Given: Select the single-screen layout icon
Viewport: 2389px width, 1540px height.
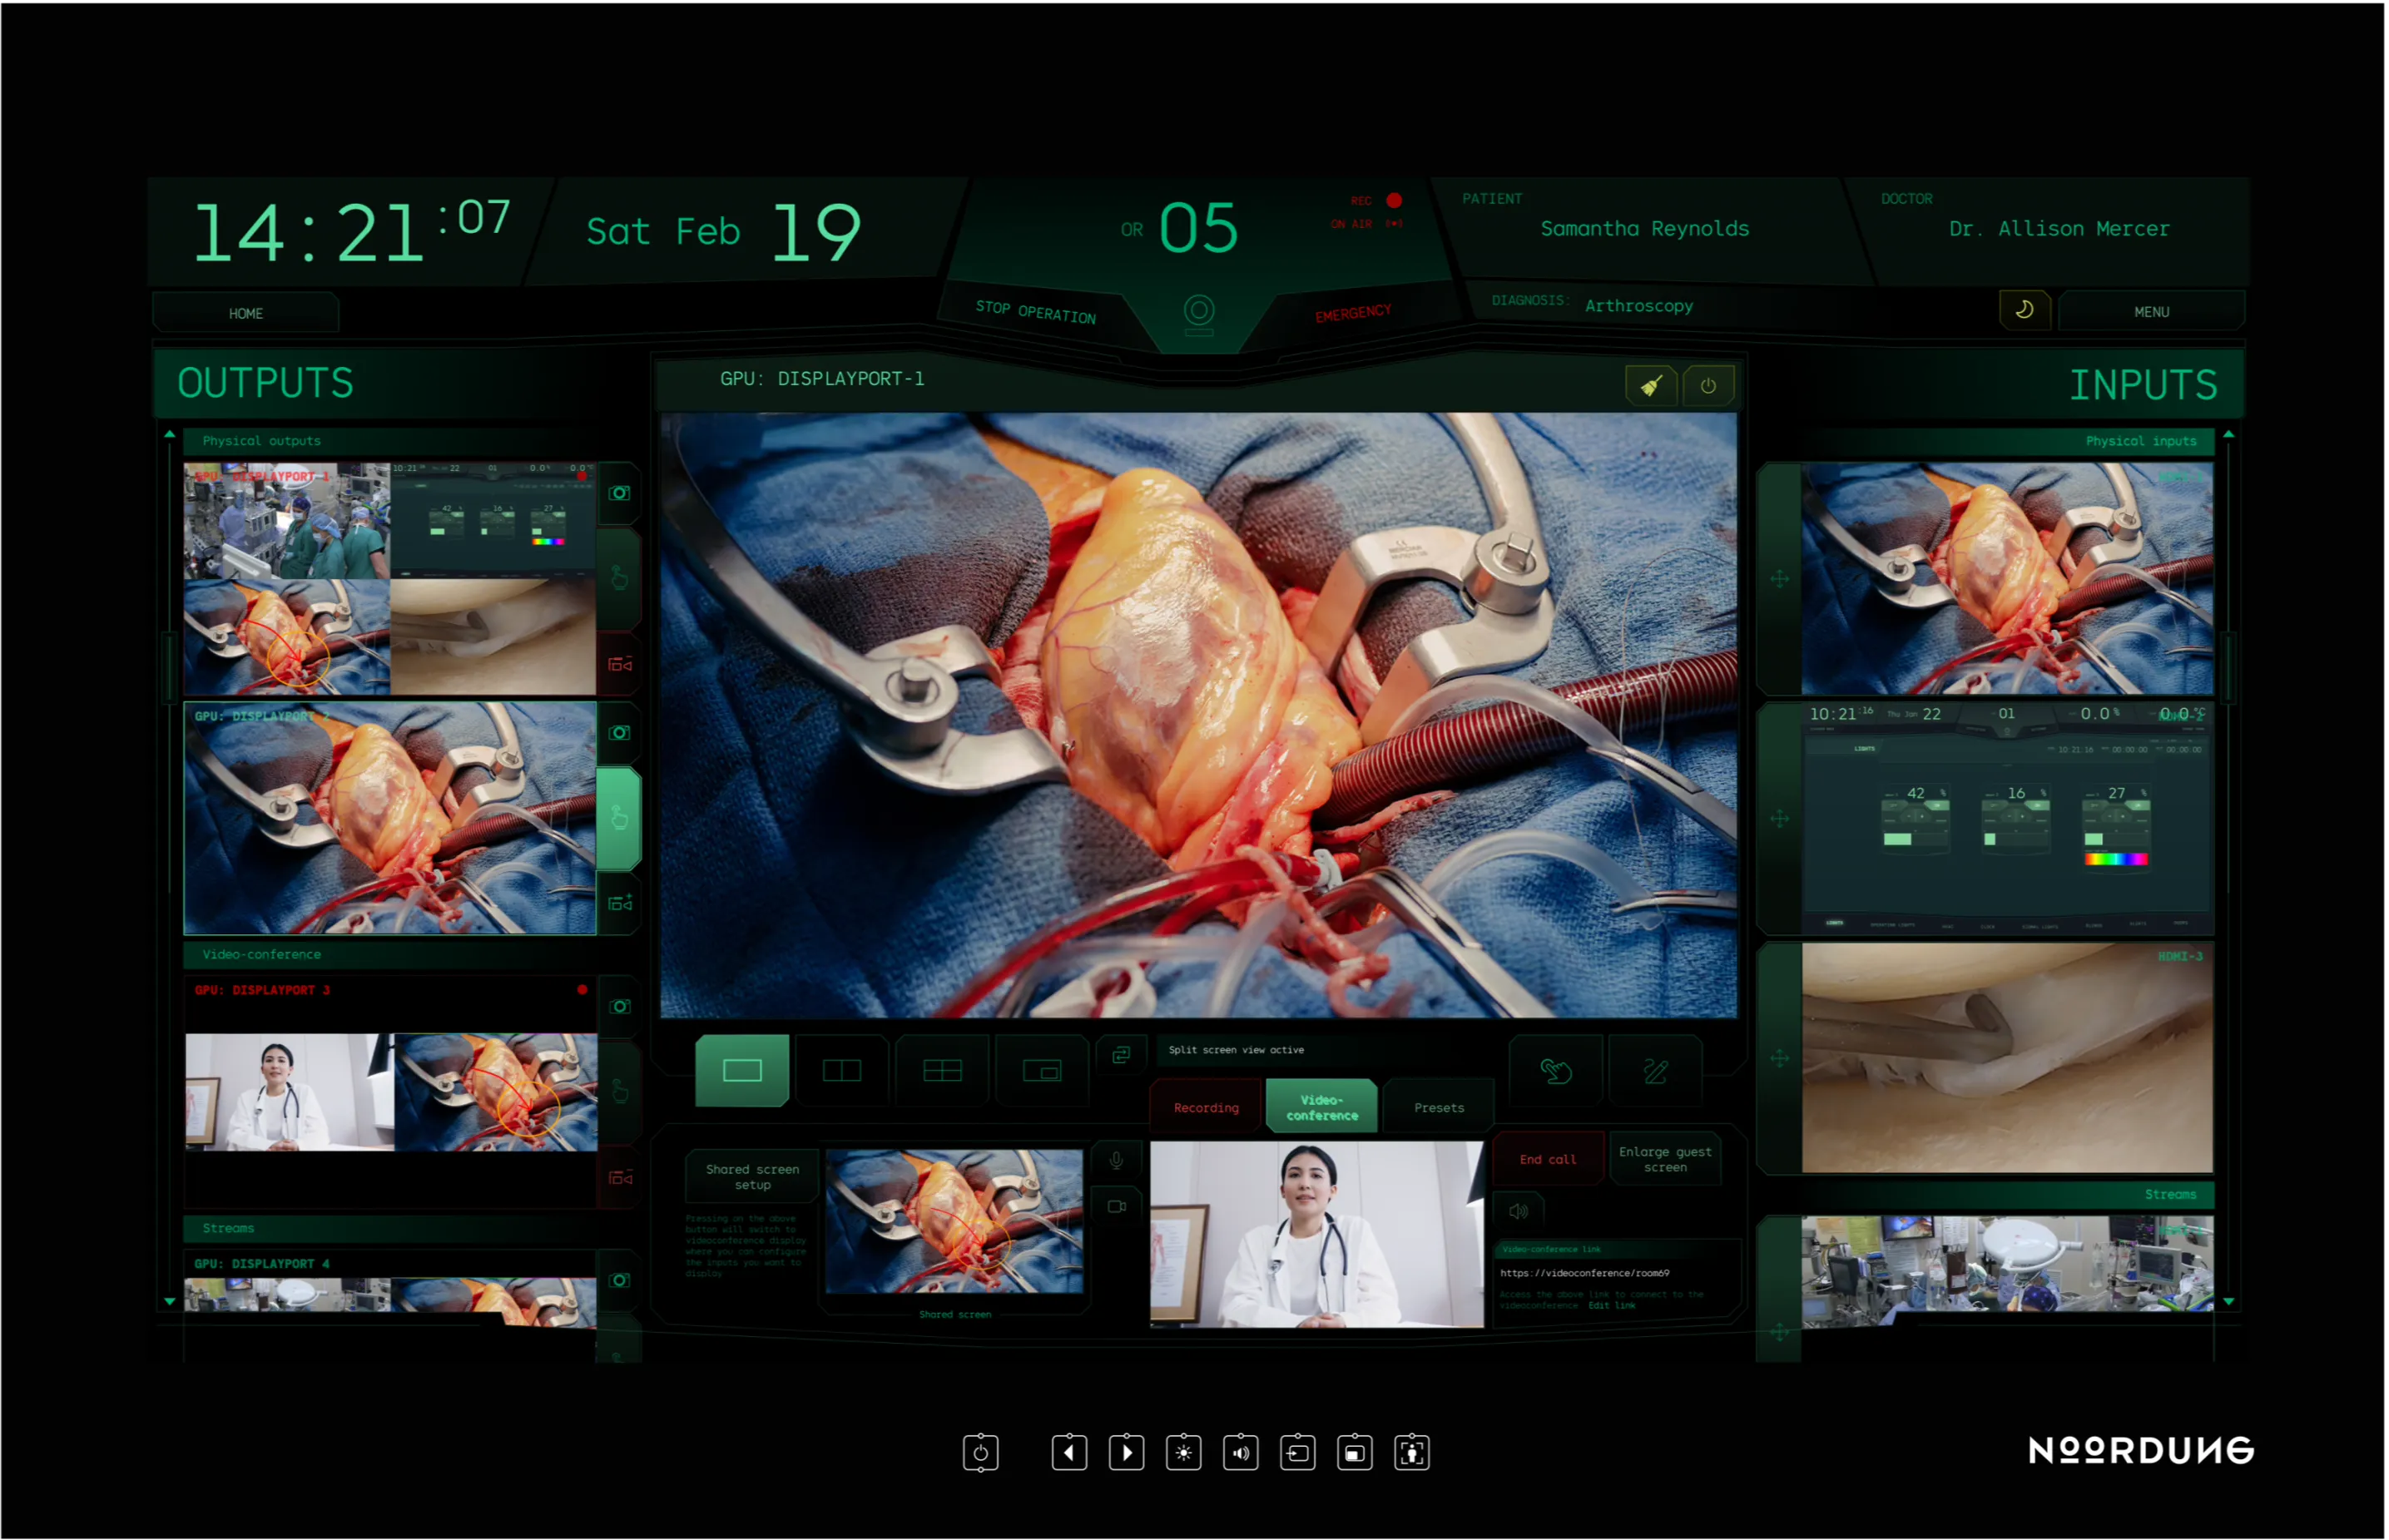Looking at the screenshot, I should pyautogui.click(x=742, y=1071).
